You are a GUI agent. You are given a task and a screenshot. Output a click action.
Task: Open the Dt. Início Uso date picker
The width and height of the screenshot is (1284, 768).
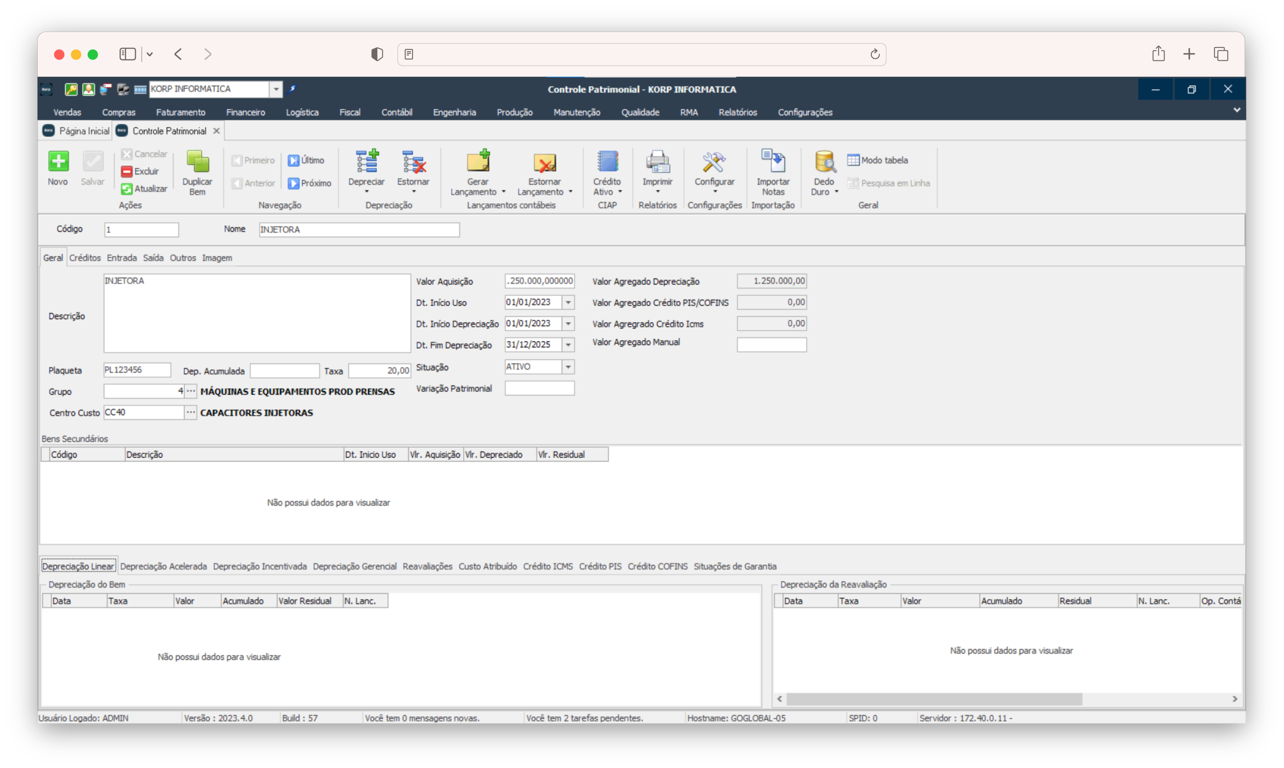[568, 302]
